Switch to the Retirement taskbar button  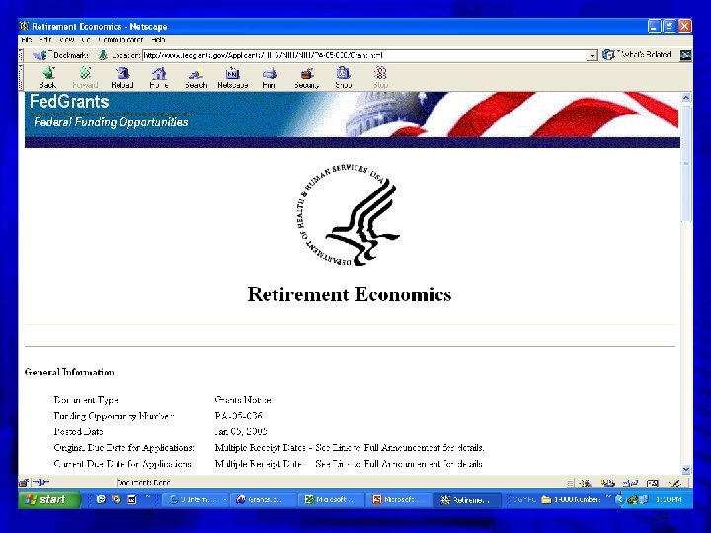coord(467,499)
